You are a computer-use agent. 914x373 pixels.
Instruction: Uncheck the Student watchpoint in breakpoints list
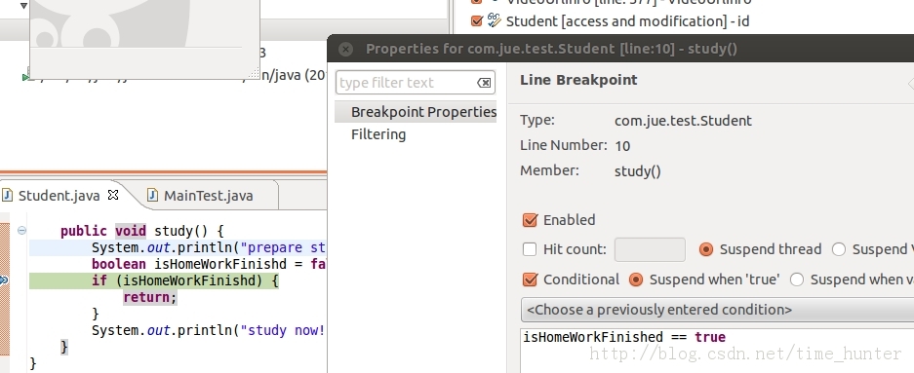[x=476, y=21]
